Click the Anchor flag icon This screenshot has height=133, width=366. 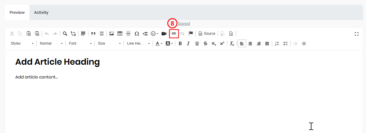[191, 34]
